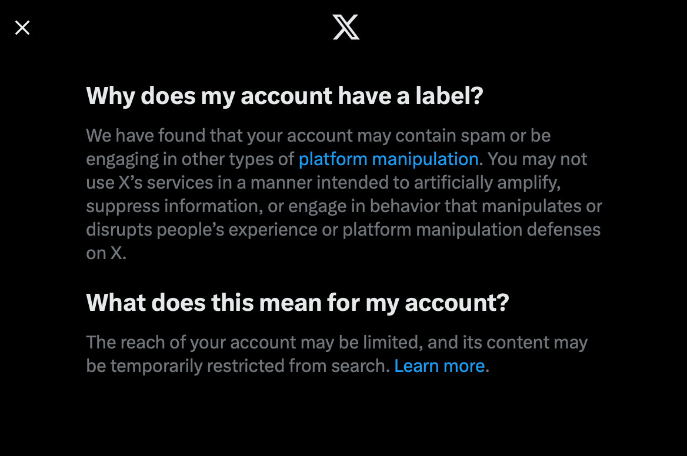
Task: Click the words 'contain spam' in first paragraph
Action: coord(450,136)
